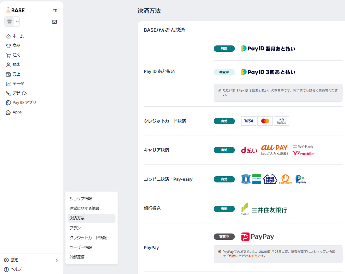The image size is (345, 274).
Task: Go to ホーム in the sidebar
Action: (x=18, y=36)
